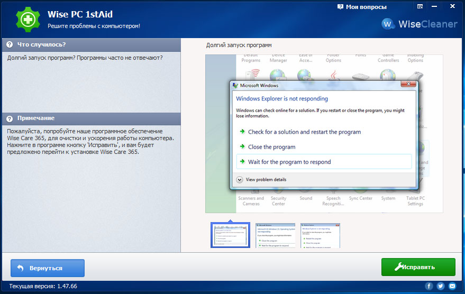Click the question icon beside Что случилось?
Image resolution: width=465 pixels, height=294 pixels.
point(10,44)
